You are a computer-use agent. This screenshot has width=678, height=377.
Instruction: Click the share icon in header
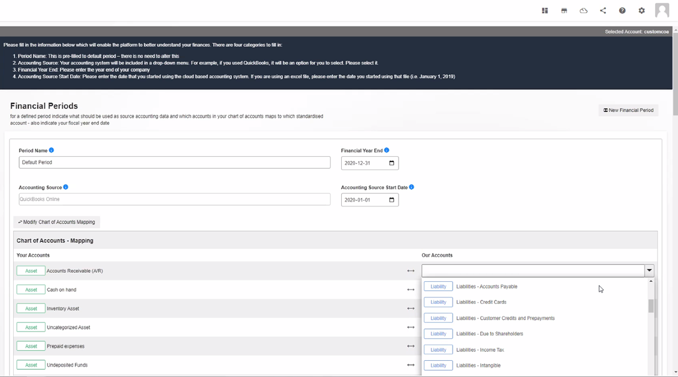(x=603, y=11)
